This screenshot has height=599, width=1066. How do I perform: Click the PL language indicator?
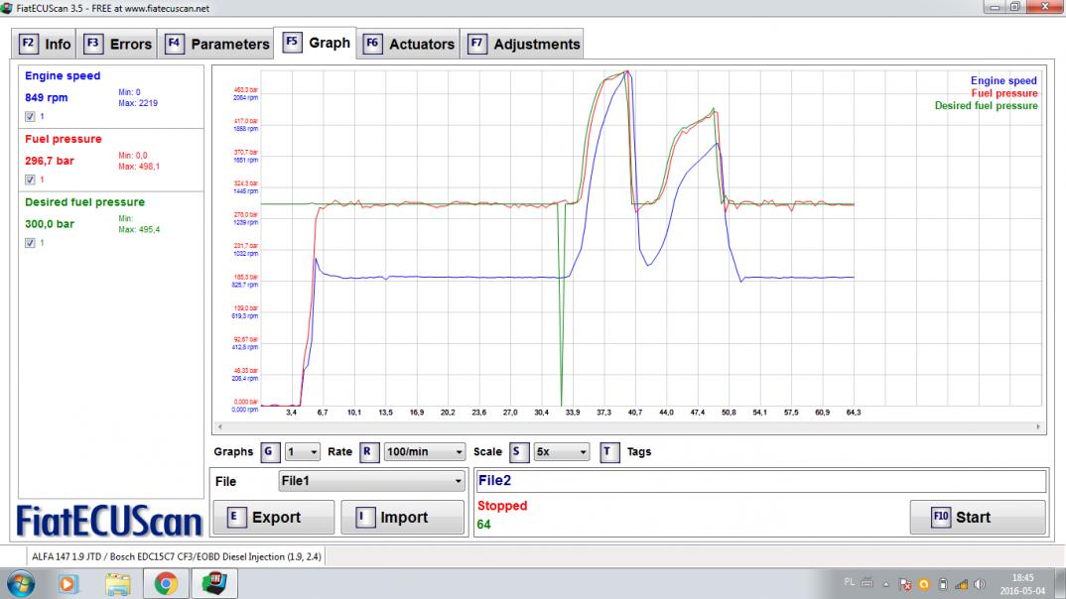click(850, 582)
